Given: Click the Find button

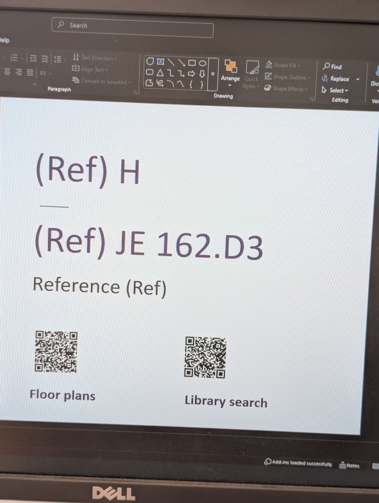Looking at the screenshot, I should 333,67.
